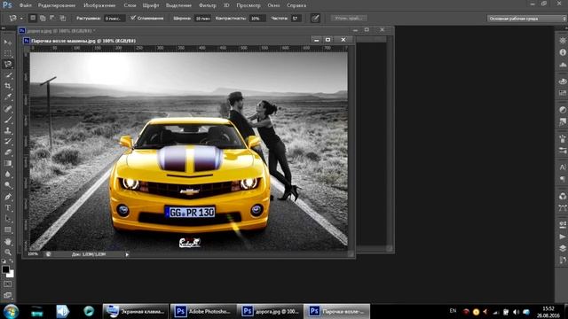This screenshot has width=568, height=319.
Task: Open the Histogram panel icon
Action: point(563,65)
